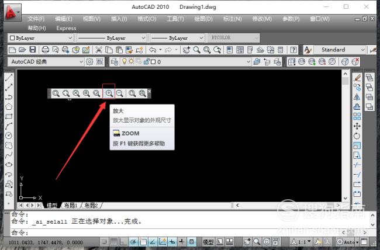Click the Mirror tool in Modify toolbar

tap(357, 97)
